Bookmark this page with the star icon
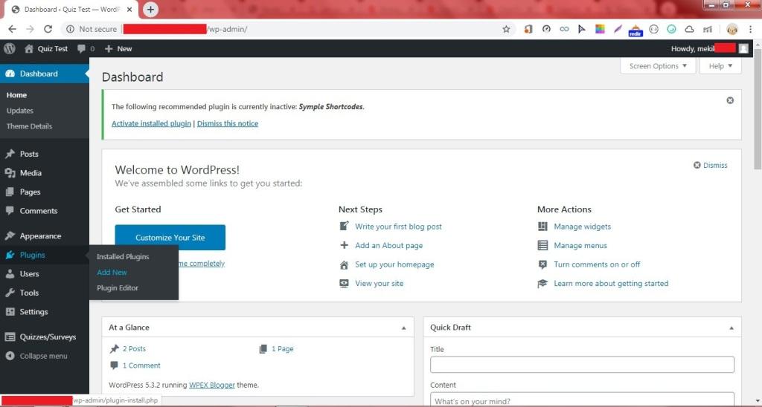 pyautogui.click(x=506, y=29)
